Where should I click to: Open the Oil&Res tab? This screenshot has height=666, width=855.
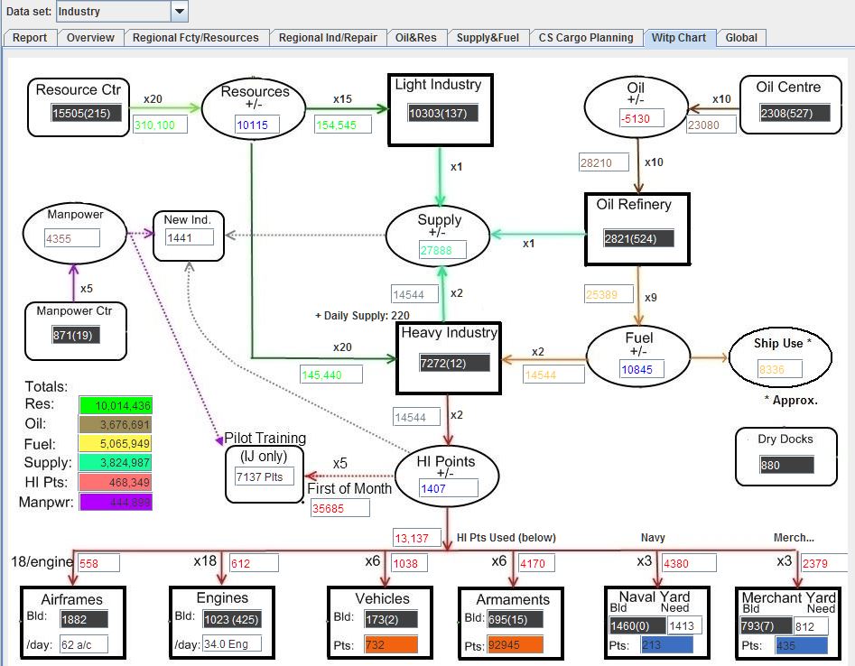pos(416,38)
